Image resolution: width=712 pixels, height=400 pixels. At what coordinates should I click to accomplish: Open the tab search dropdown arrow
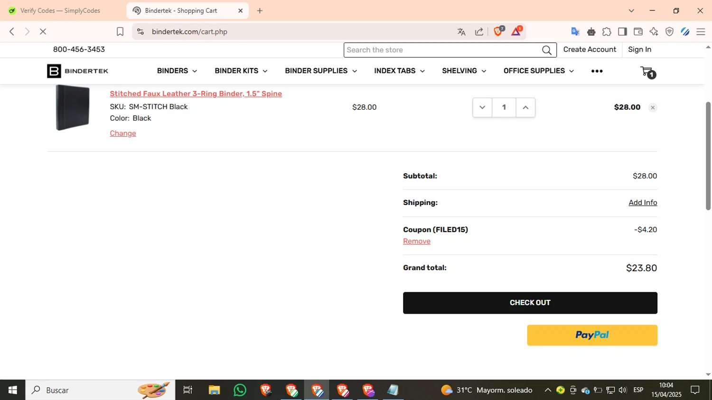[x=631, y=10]
